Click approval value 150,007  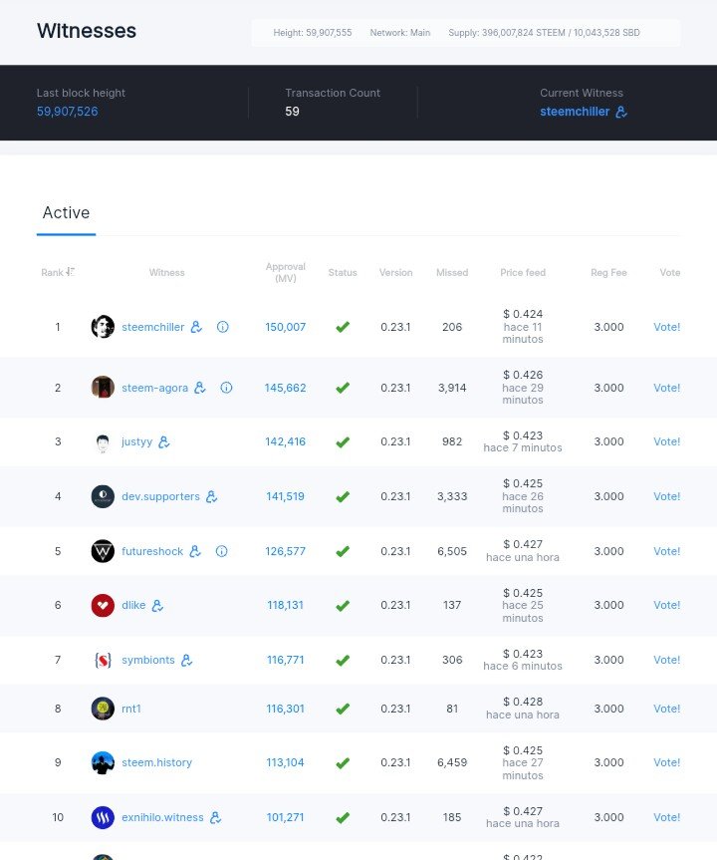[x=285, y=327]
